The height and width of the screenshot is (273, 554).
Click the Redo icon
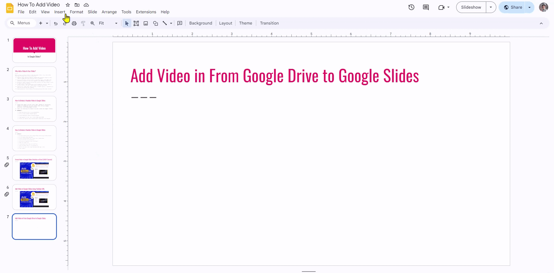(x=65, y=23)
